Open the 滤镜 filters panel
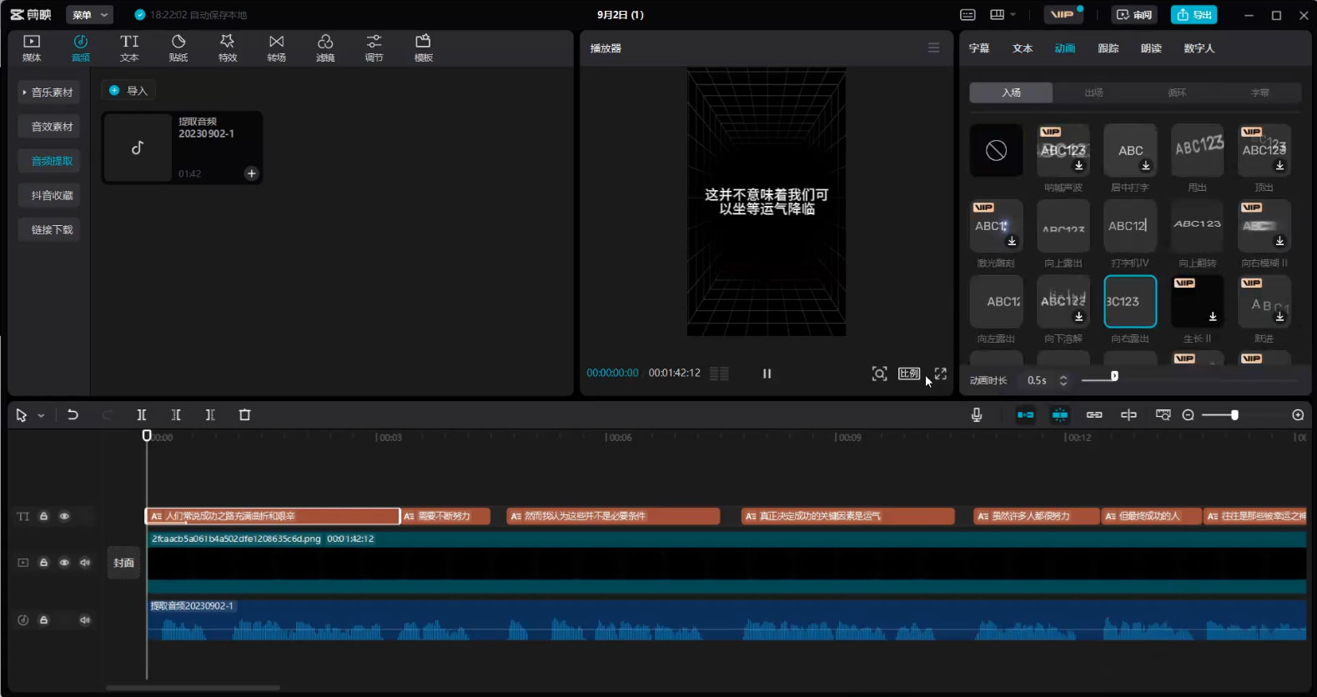This screenshot has width=1317, height=697. point(325,48)
